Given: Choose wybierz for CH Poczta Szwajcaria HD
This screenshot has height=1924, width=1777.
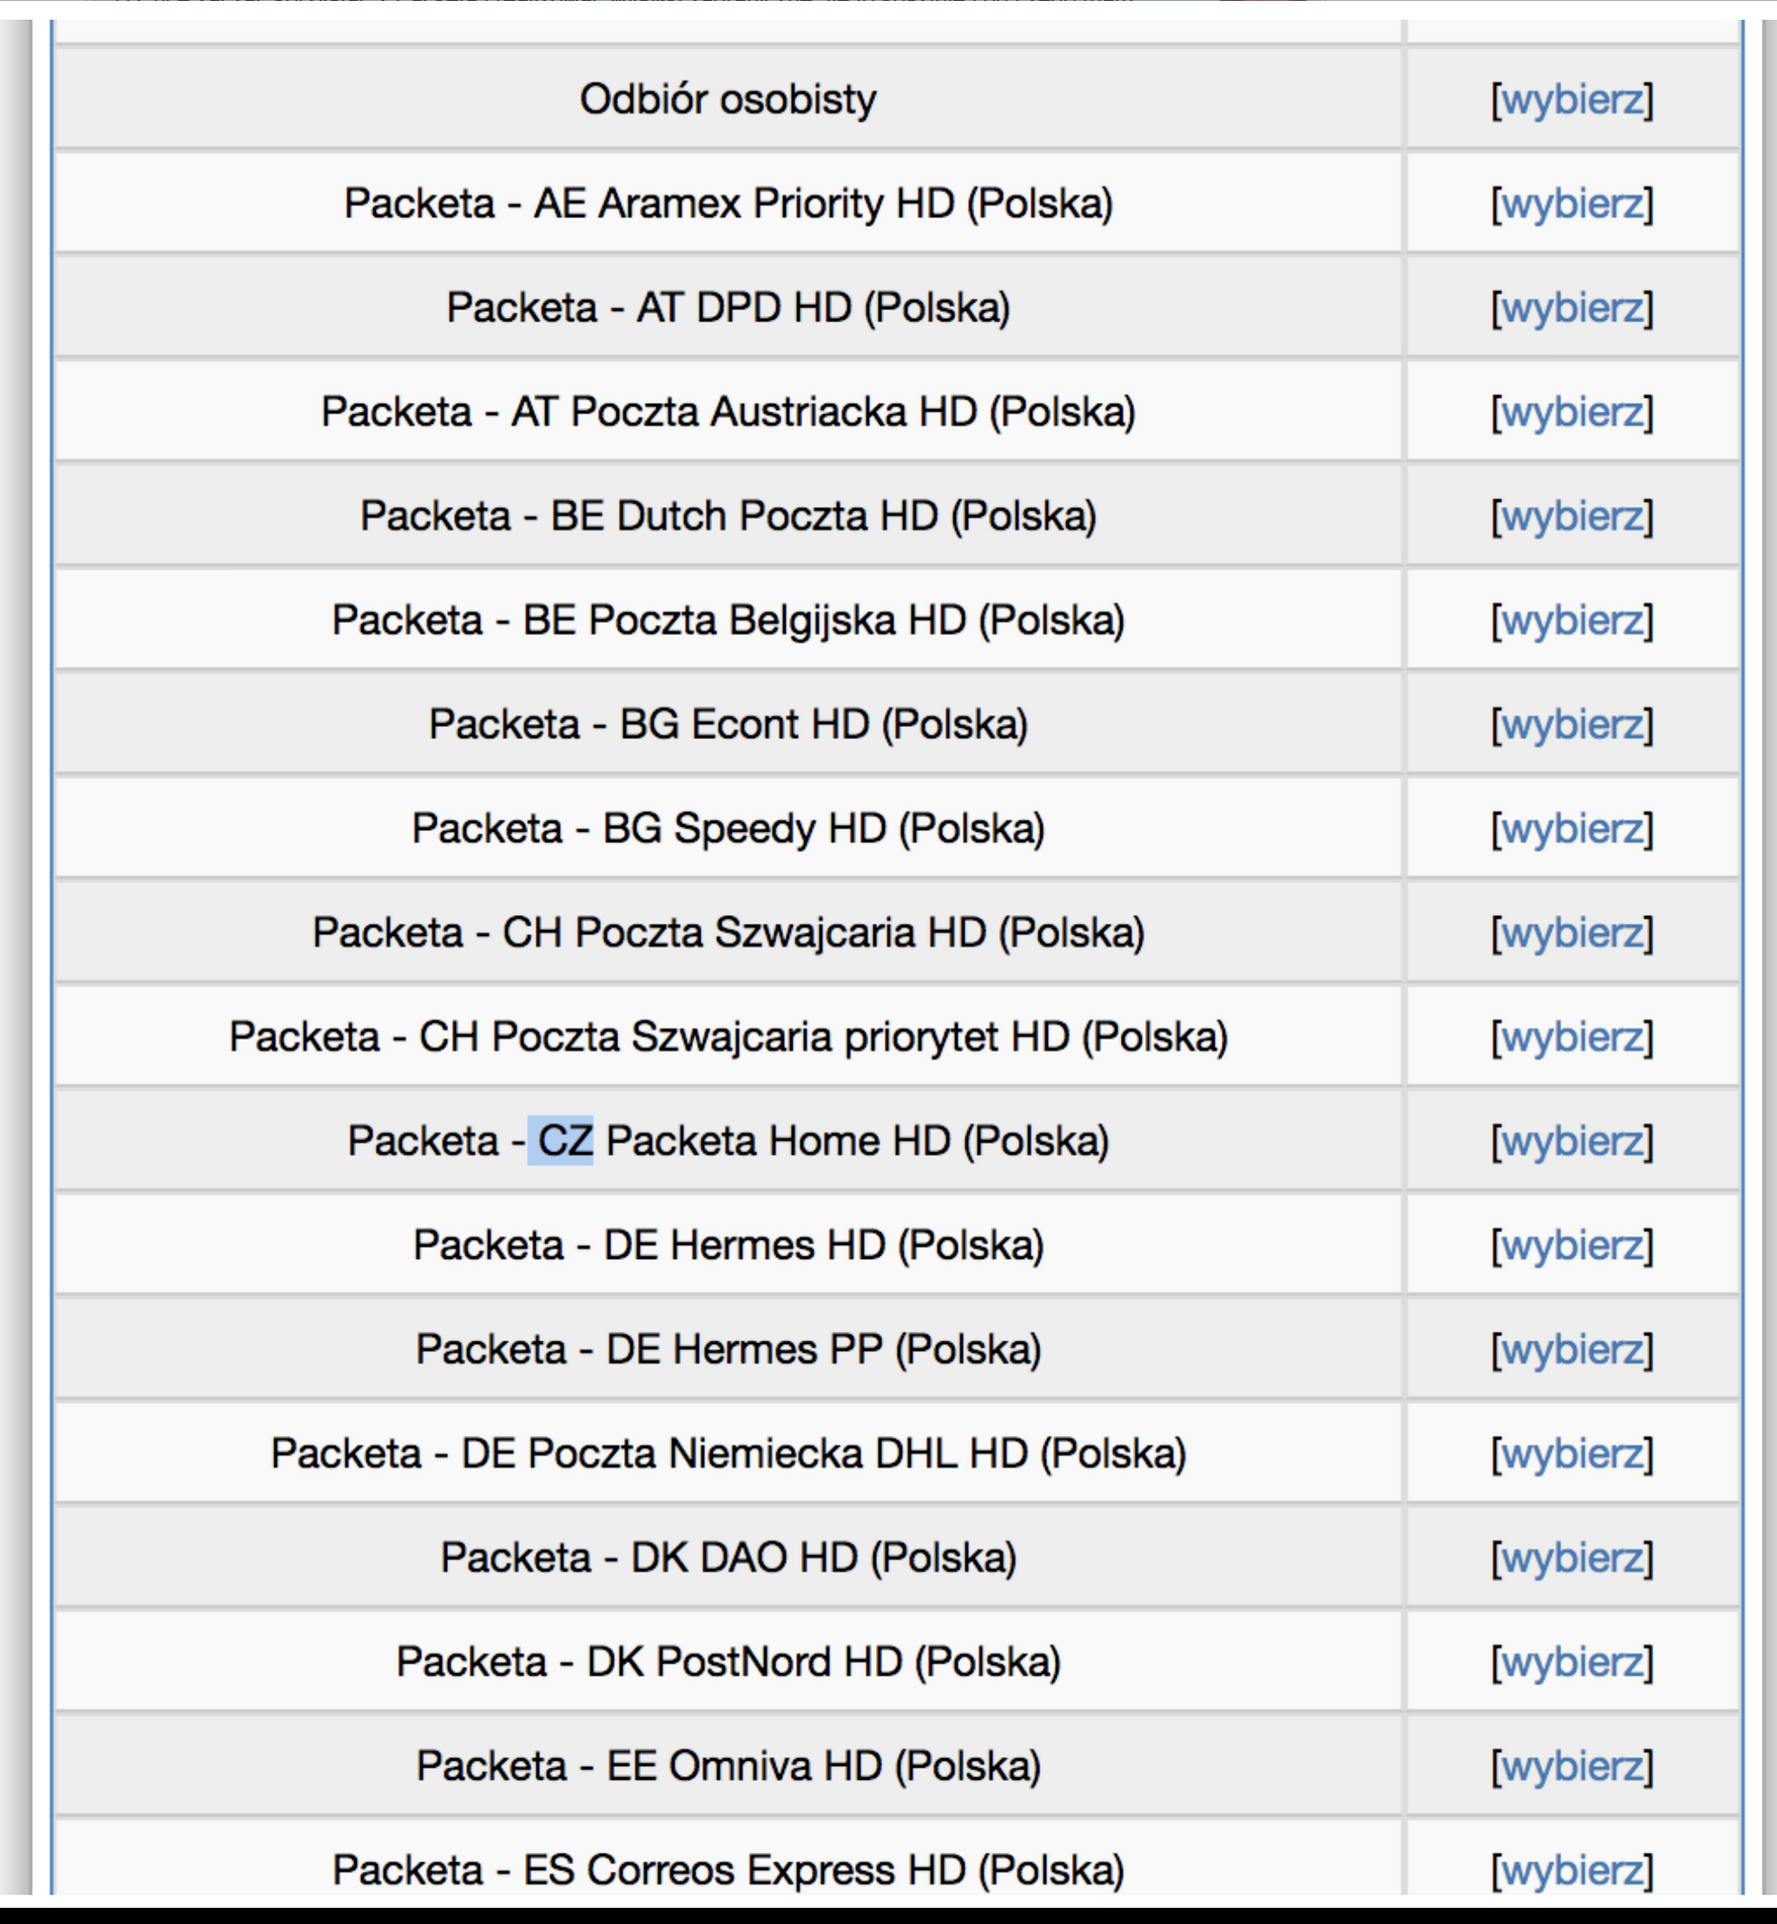Looking at the screenshot, I should pos(1572,933).
